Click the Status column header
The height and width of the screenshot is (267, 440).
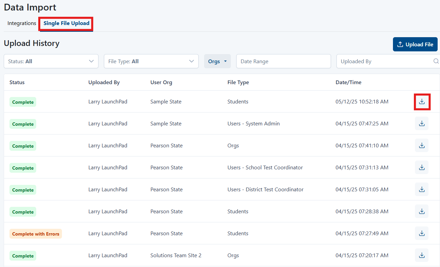(17, 82)
